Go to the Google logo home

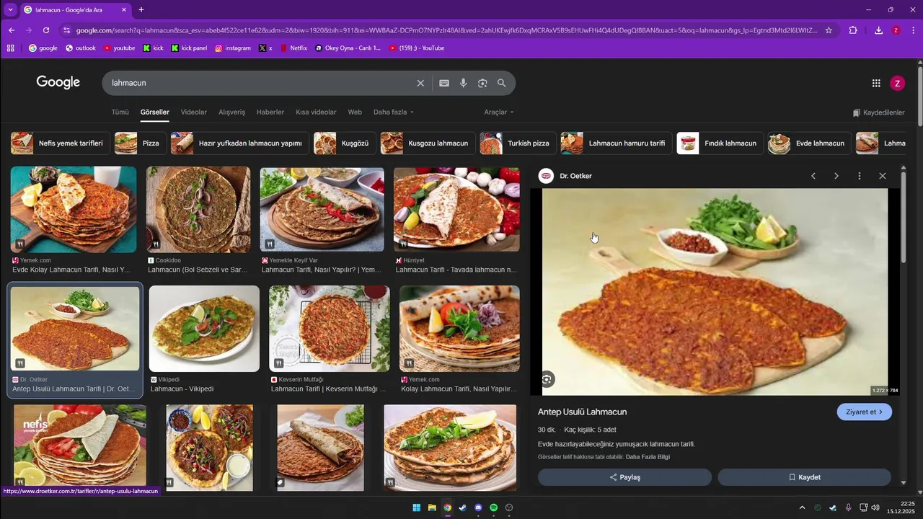point(58,82)
